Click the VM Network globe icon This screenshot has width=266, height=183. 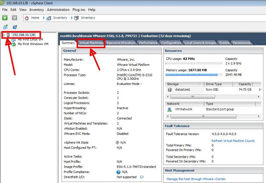click(x=169, y=109)
